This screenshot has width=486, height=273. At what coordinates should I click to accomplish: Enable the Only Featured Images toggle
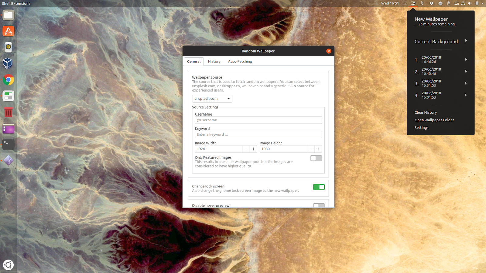pos(316,158)
